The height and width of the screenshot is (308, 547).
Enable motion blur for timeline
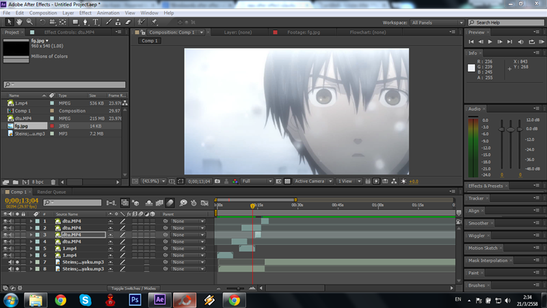point(170,203)
